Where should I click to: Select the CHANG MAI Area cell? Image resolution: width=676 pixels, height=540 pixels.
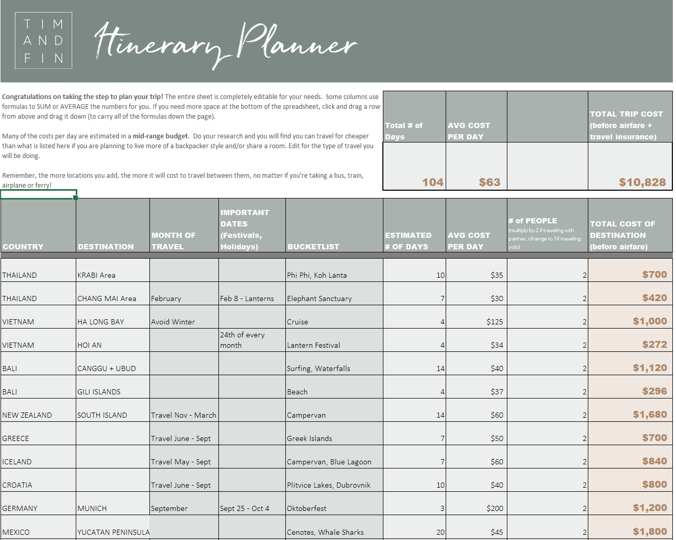[113, 293]
